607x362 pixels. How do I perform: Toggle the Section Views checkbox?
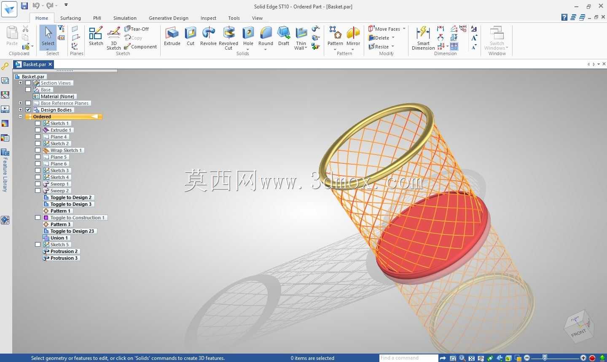(28, 83)
